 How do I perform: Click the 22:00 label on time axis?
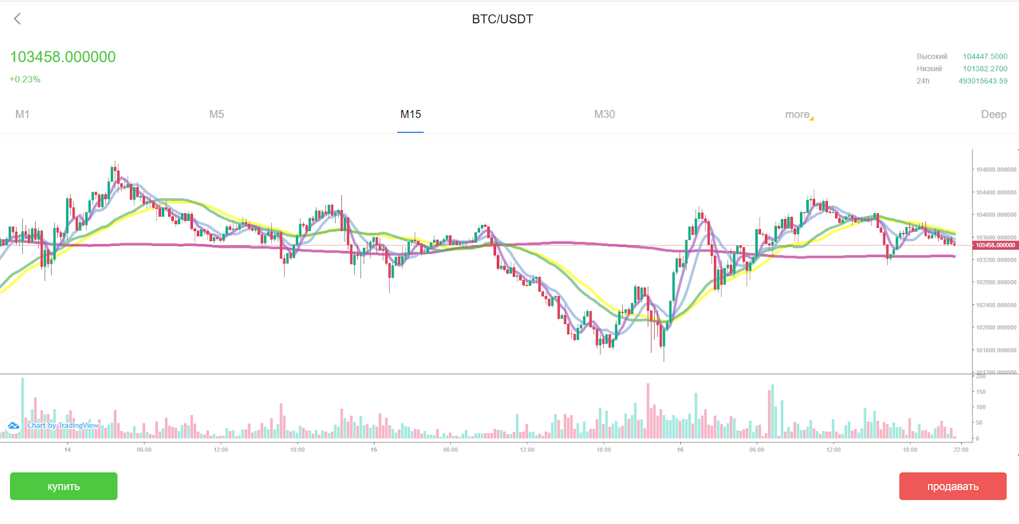pos(960,450)
